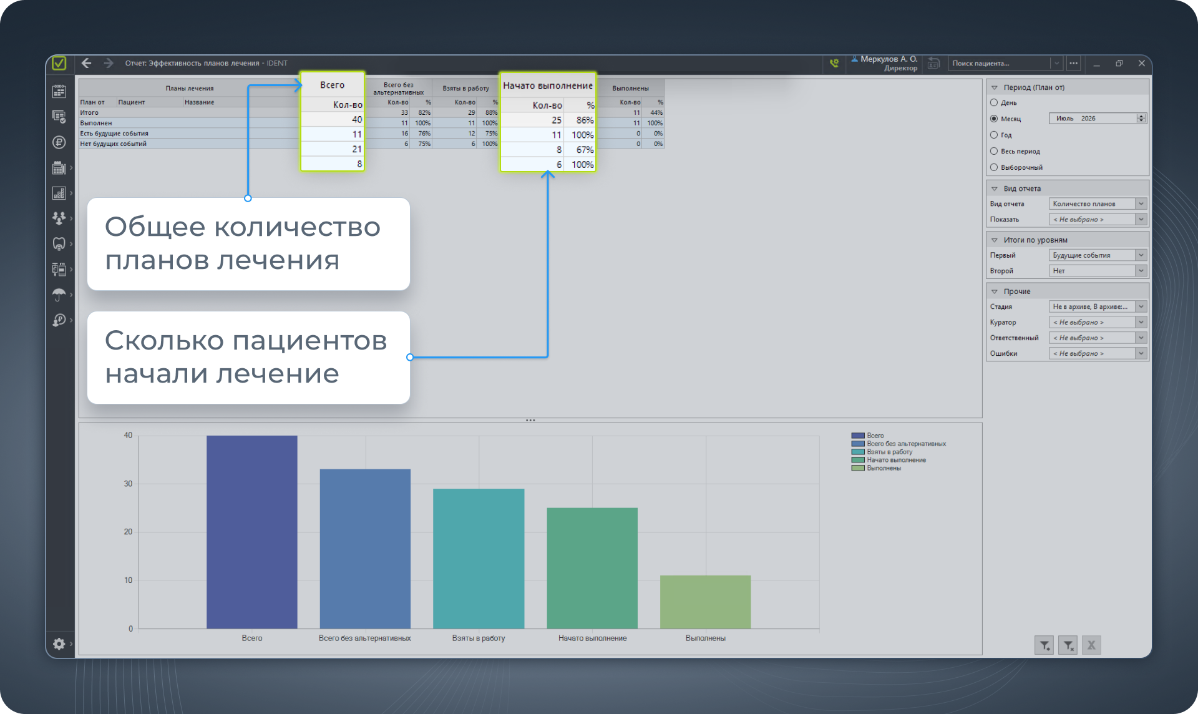
Task: Open the patients group sidebar icon
Action: 59,218
